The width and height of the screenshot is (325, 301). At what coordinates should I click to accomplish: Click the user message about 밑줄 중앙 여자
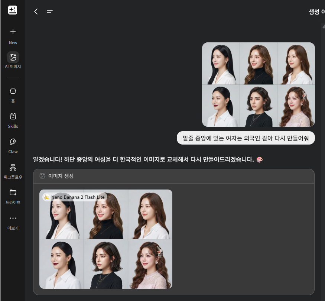pos(246,138)
